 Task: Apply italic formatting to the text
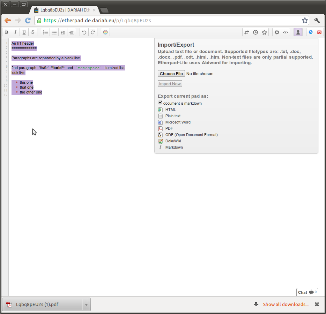tap(15, 32)
